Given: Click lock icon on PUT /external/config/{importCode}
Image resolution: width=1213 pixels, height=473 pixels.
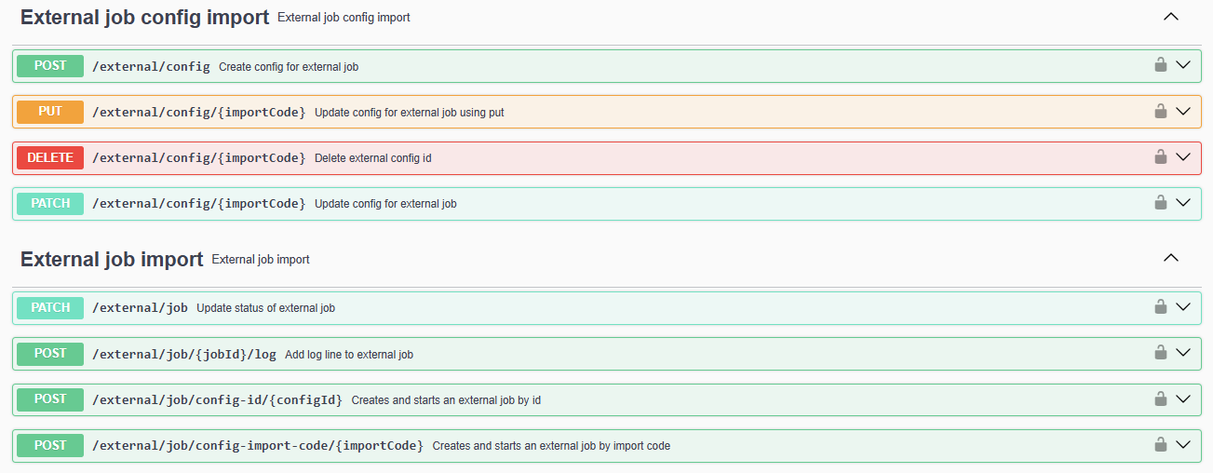Looking at the screenshot, I should click(x=1160, y=111).
